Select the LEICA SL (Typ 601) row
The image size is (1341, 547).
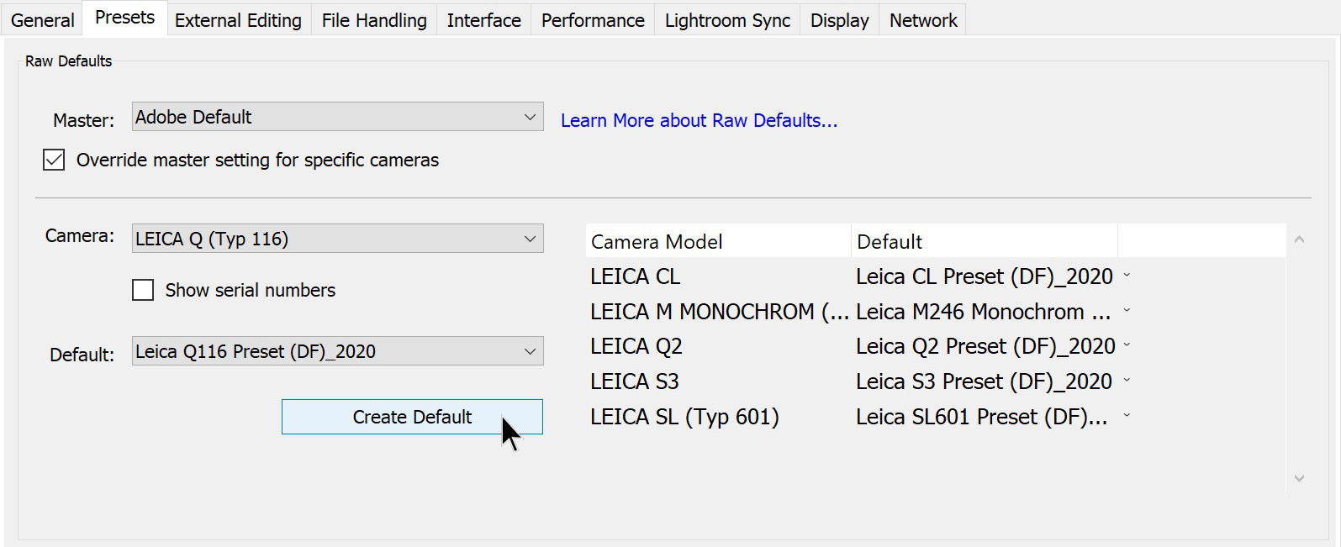pyautogui.click(x=936, y=417)
